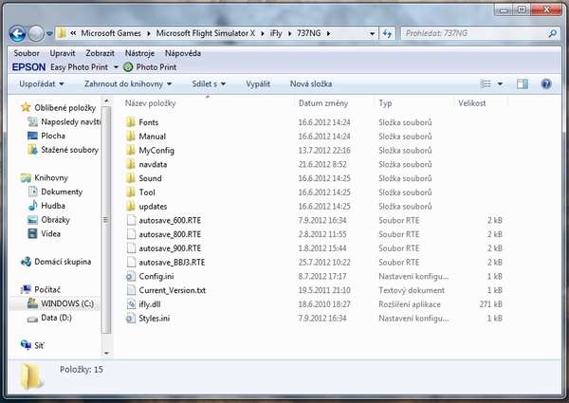Open Hudba library
569x403 pixels.
click(x=53, y=206)
